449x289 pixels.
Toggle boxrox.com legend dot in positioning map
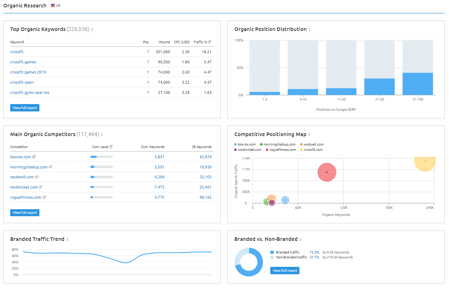236,144
